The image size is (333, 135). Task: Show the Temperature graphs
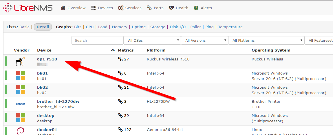coord(230,27)
